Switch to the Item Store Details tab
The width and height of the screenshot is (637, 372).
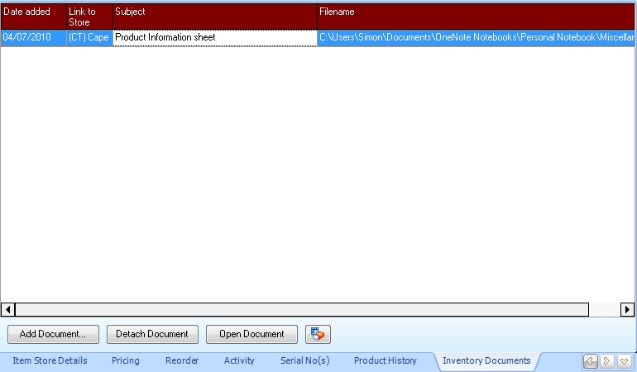(x=50, y=360)
